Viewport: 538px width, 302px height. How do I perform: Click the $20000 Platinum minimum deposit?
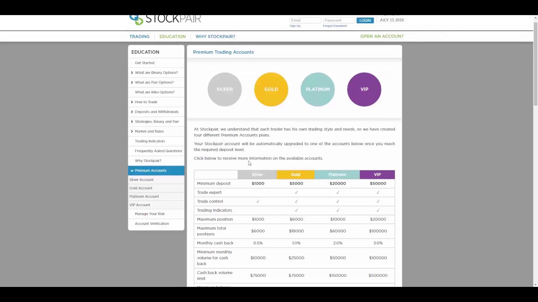point(338,183)
